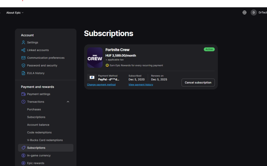Follow the View payment history link
The image size is (267, 166).
pyautogui.click(x=141, y=85)
